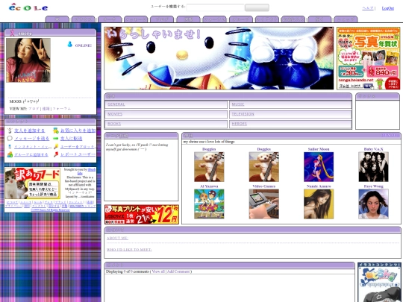This screenshot has height=302, width=403.
Task: Click the Sailor Moon name link
Action: coord(319,149)
